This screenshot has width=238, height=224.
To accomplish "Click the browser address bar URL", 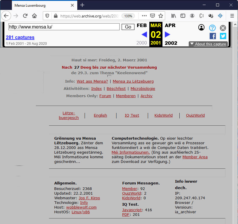I will tap(89, 16).
